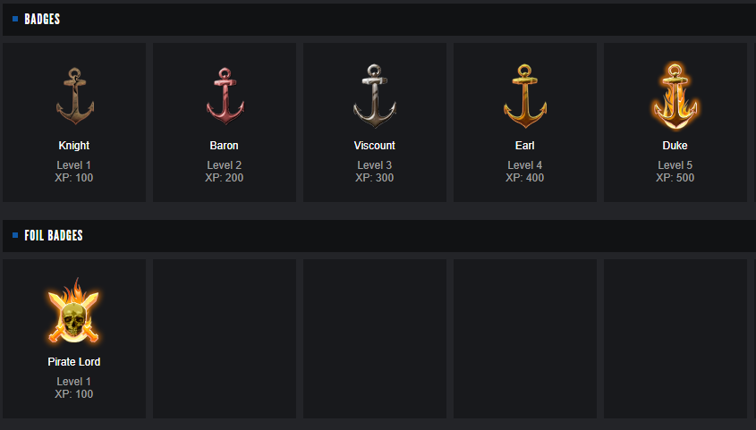Click the Baron red anchor badge icon
The image size is (756, 430).
pyautogui.click(x=225, y=96)
